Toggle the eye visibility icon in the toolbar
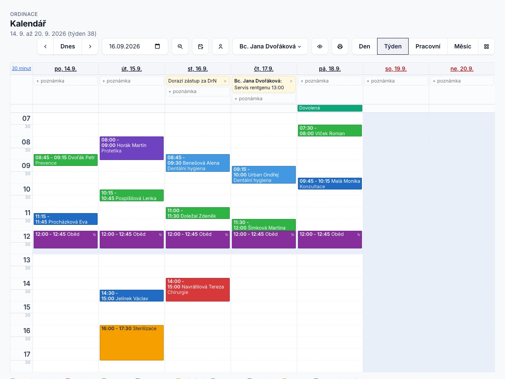 [x=320, y=46]
